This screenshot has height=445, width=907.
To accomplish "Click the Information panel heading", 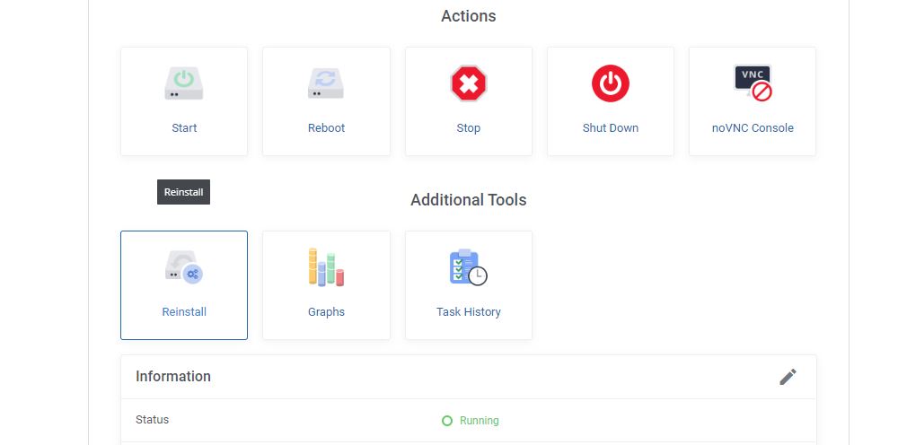I will tap(173, 376).
